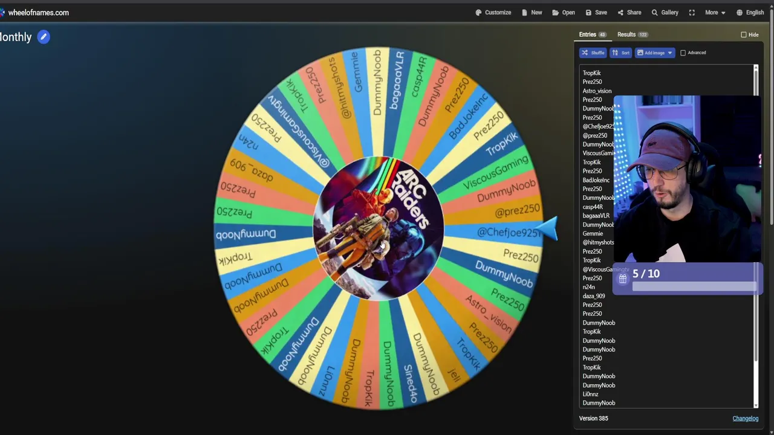Share this wheel
The height and width of the screenshot is (435, 774).
(x=629, y=12)
